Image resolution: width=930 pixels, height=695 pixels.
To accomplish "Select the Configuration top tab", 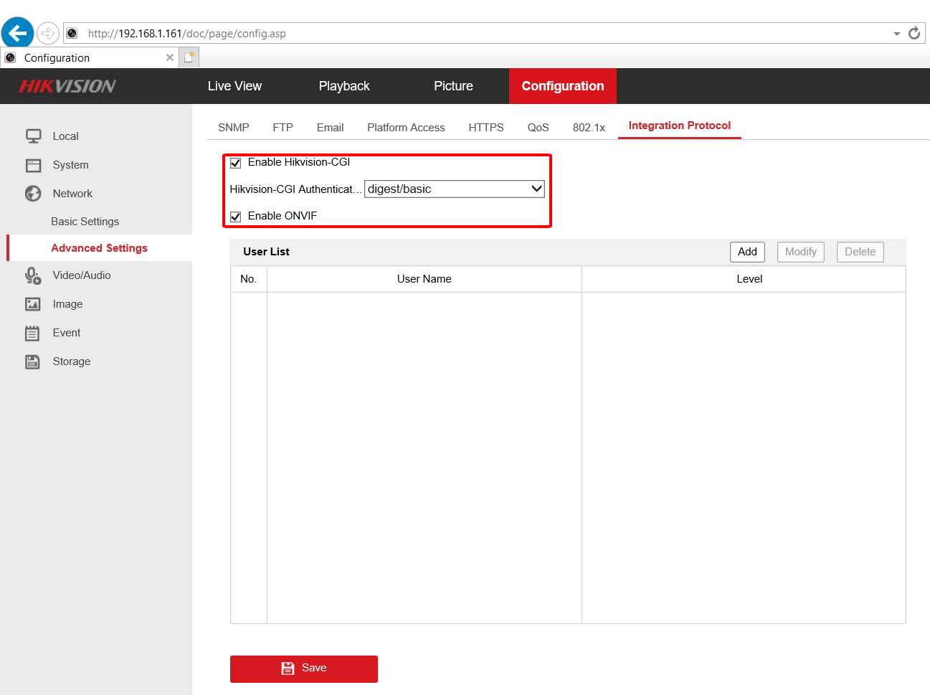I will tap(563, 86).
